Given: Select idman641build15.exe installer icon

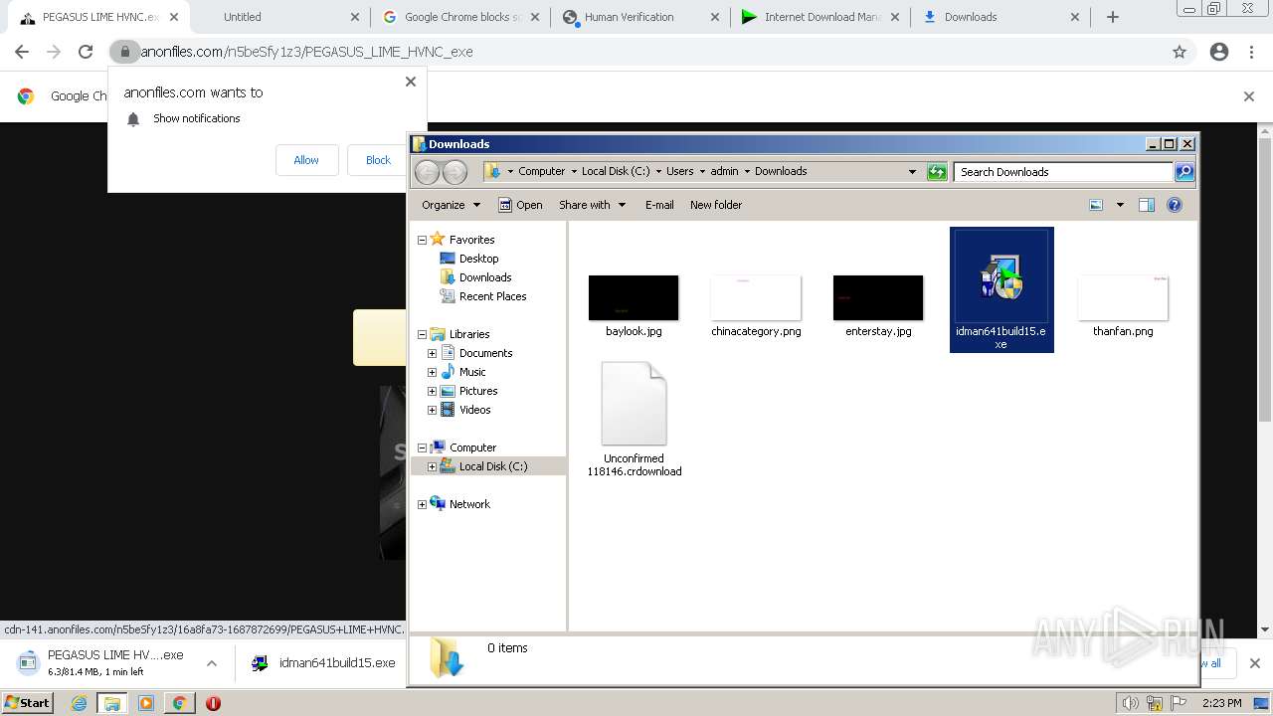Looking at the screenshot, I should (1001, 276).
